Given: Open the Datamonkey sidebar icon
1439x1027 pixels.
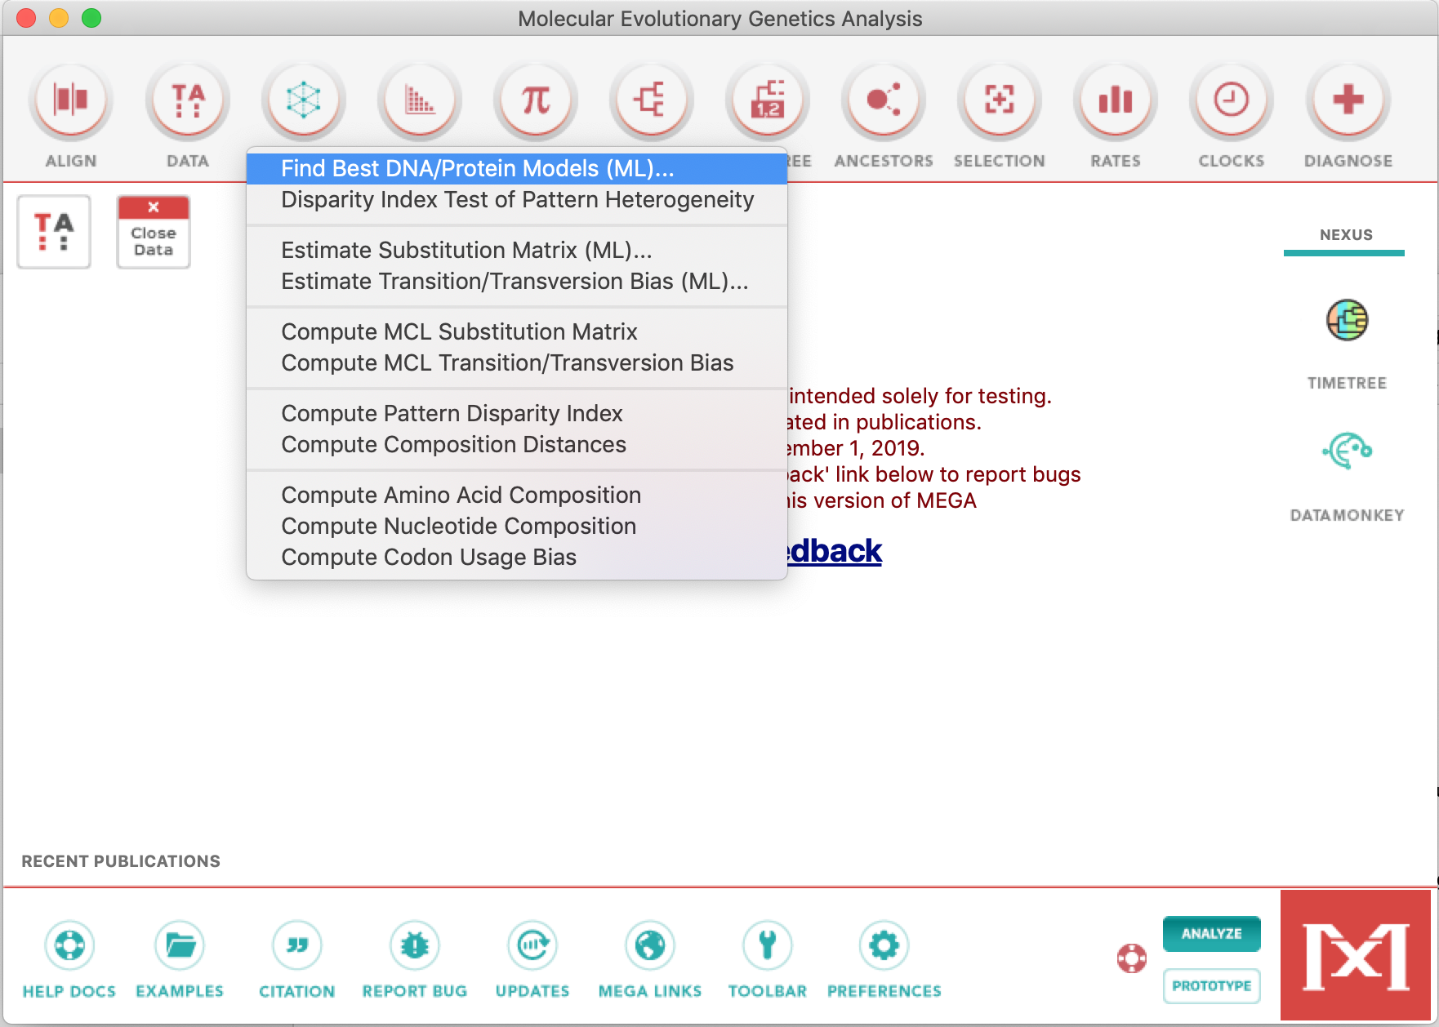Looking at the screenshot, I should (1346, 448).
